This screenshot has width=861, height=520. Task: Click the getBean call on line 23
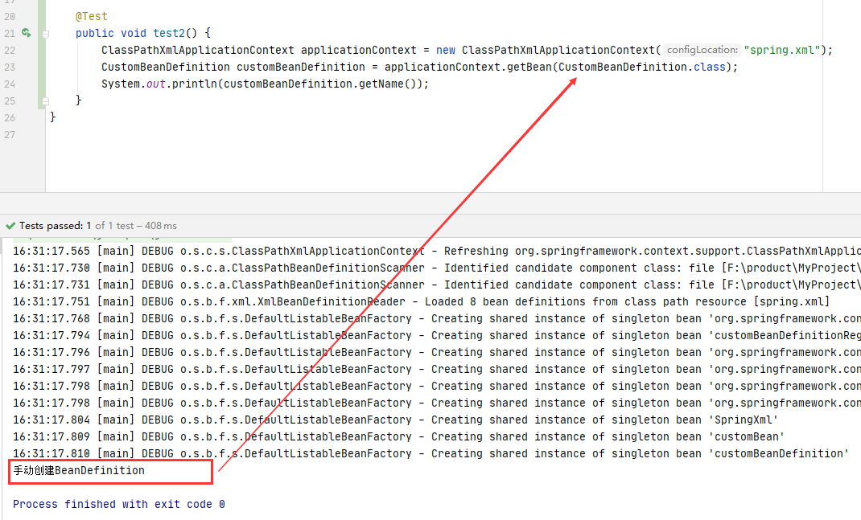[x=529, y=67]
